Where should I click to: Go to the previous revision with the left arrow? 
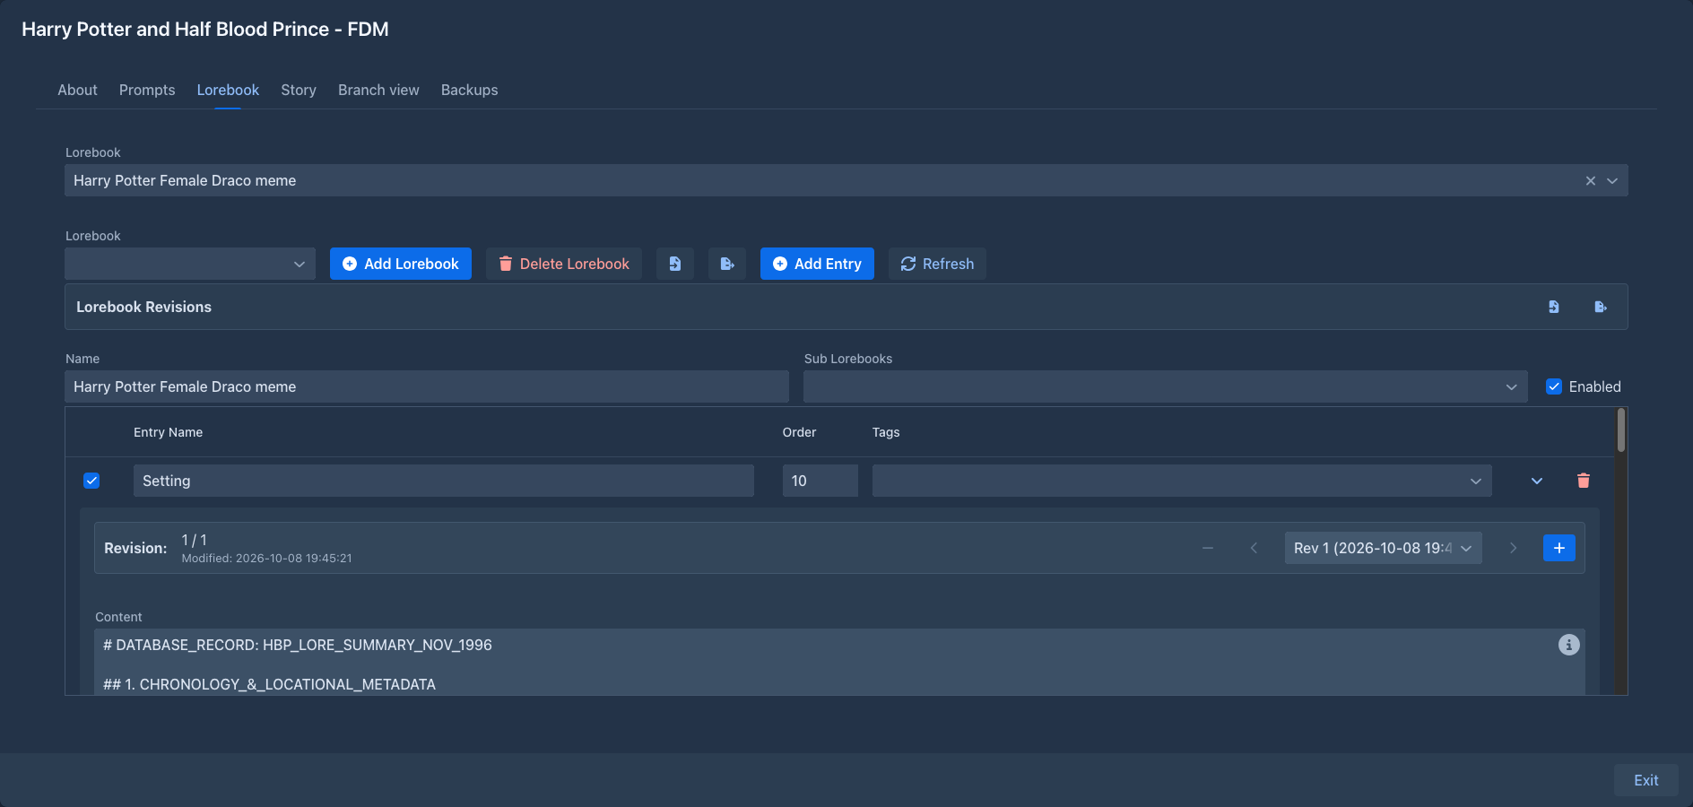[x=1254, y=548]
